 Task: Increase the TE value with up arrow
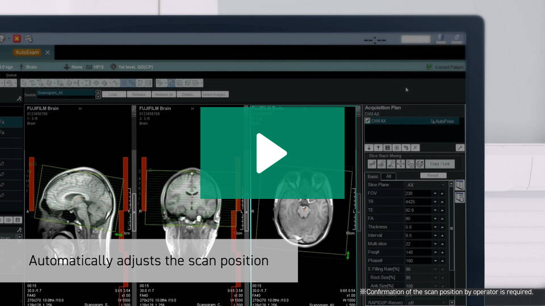click(442, 210)
